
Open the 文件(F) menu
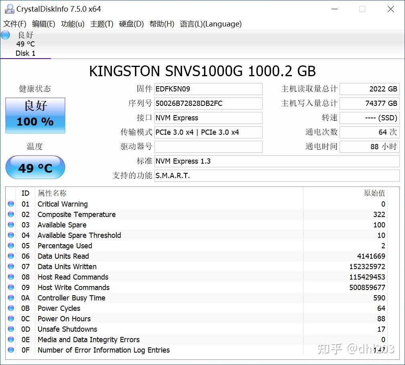[x=15, y=24]
